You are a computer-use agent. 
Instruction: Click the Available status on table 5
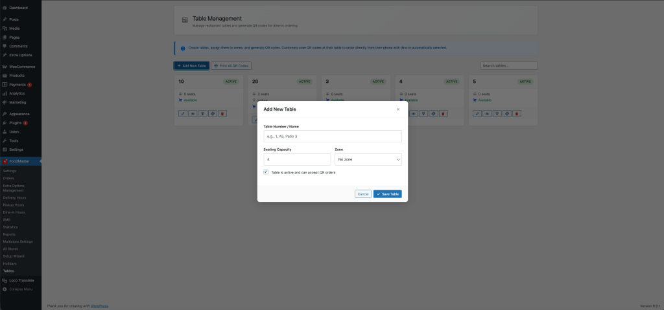click(485, 100)
